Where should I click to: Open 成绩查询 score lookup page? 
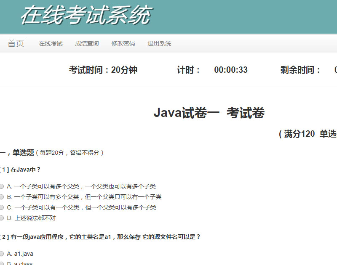tap(87, 44)
